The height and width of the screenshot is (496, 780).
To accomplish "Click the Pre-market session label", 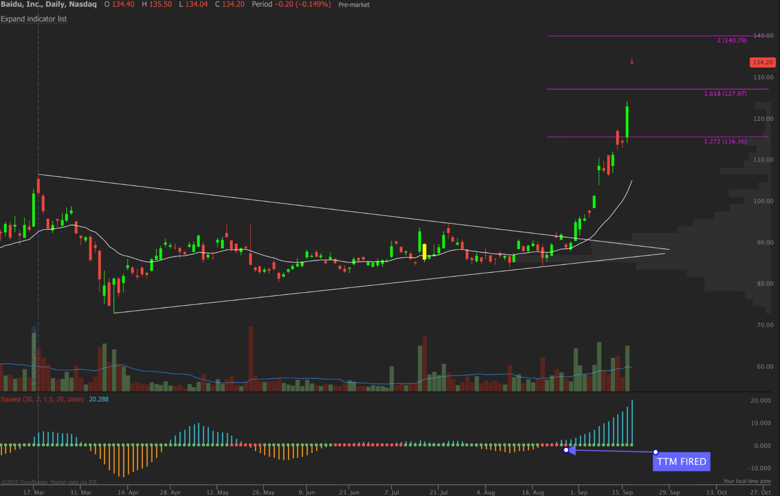I will (x=354, y=5).
